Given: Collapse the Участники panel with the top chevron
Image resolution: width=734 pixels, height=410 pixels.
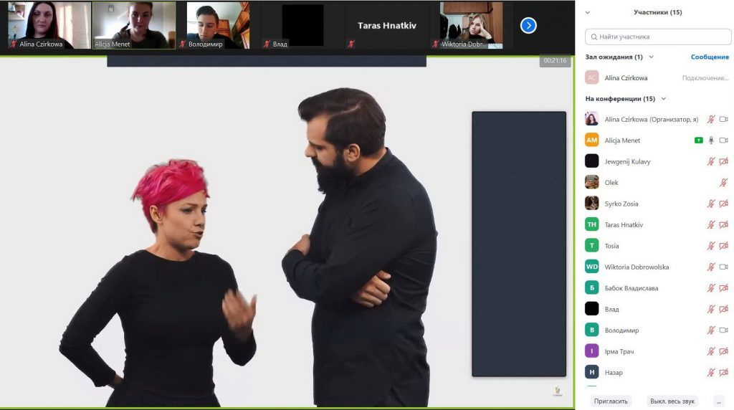Looking at the screenshot, I should pos(588,12).
